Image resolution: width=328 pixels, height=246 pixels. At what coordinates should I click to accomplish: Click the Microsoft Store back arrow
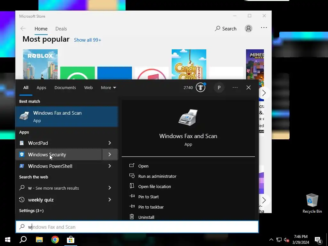[x=23, y=29]
